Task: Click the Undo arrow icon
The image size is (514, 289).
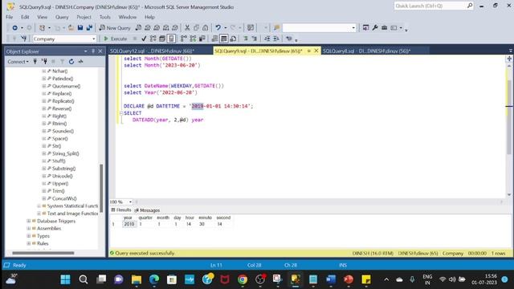Action: (218, 28)
